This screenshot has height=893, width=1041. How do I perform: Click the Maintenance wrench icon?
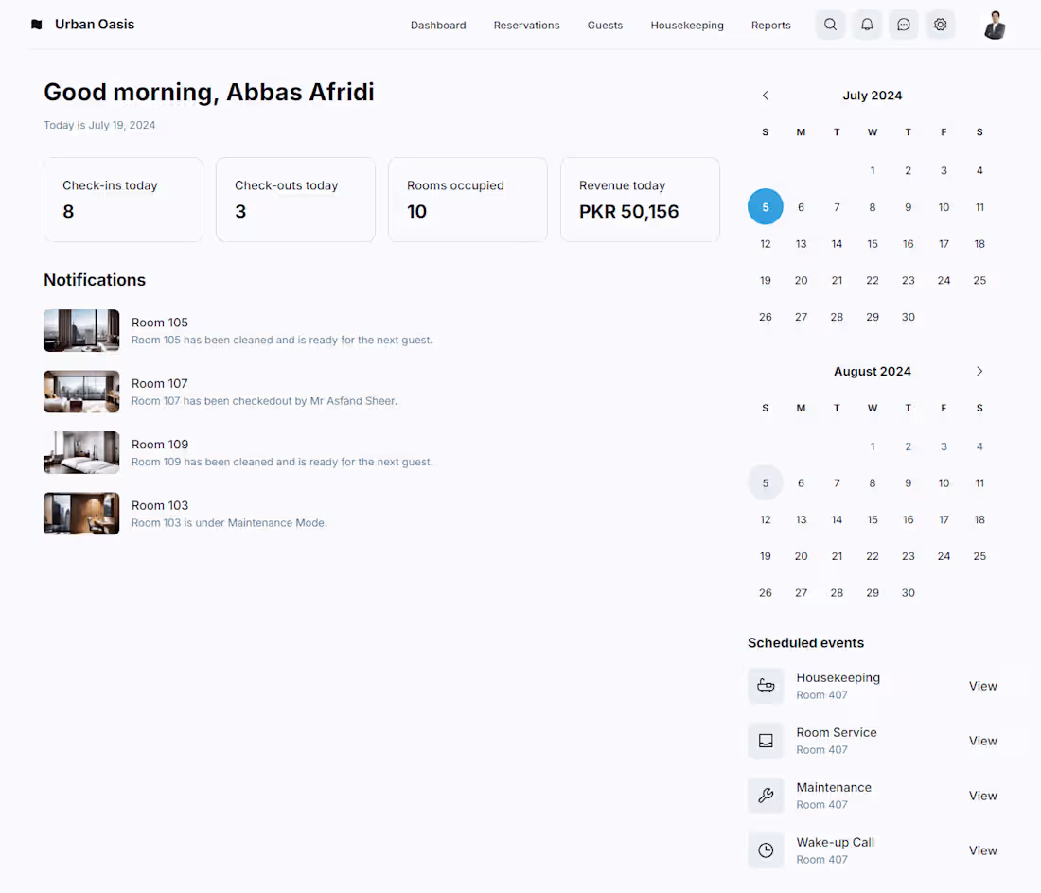click(x=766, y=796)
